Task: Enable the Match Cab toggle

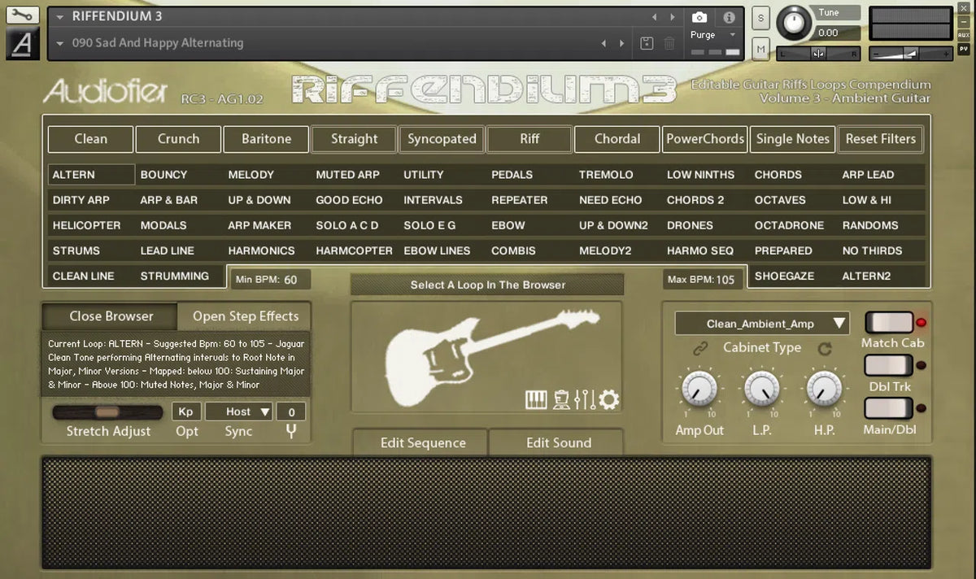Action: click(889, 322)
